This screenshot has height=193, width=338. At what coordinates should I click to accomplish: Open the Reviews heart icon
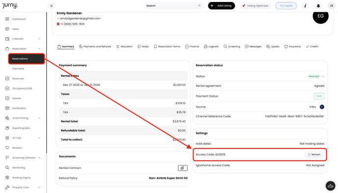tap(7, 148)
